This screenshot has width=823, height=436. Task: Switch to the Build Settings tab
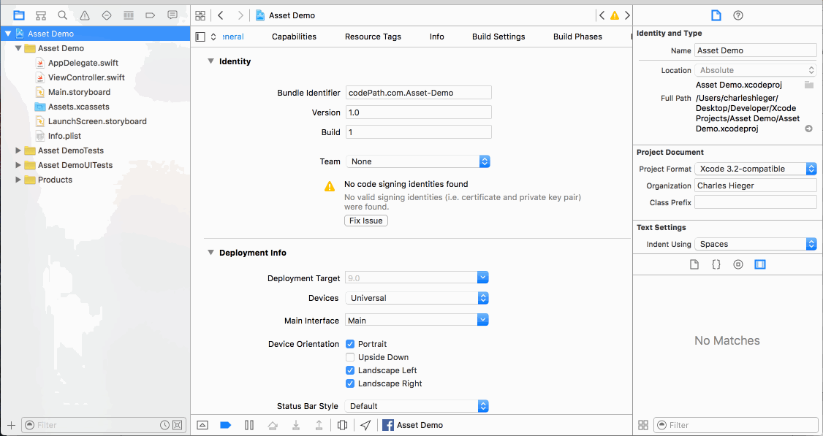point(498,37)
